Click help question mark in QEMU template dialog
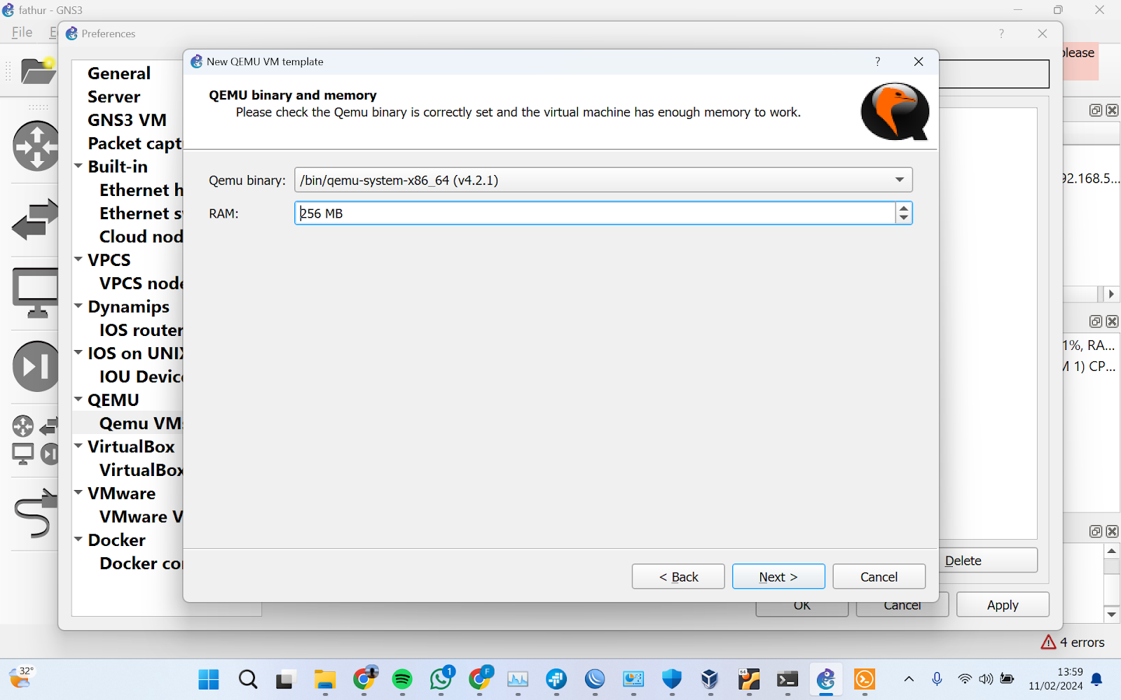 [x=877, y=62]
